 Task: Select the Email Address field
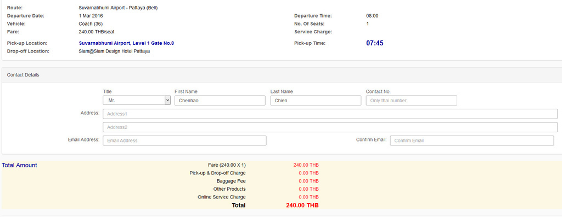pos(184,140)
